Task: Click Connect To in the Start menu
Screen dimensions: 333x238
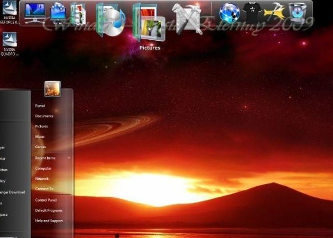Action: 44,188
